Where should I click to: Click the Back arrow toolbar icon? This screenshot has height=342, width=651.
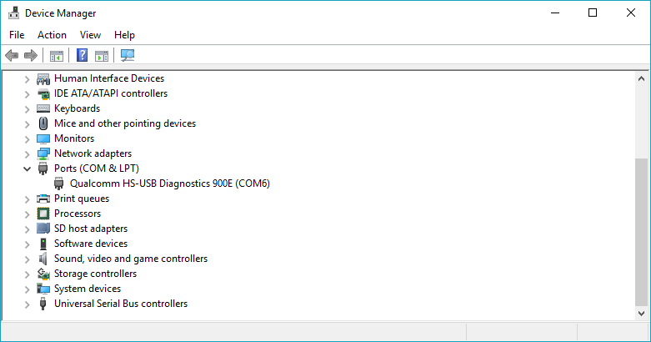(12, 55)
